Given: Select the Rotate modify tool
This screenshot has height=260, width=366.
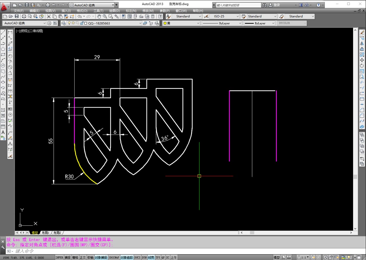Looking at the screenshot, I should pyautogui.click(x=362, y=66).
